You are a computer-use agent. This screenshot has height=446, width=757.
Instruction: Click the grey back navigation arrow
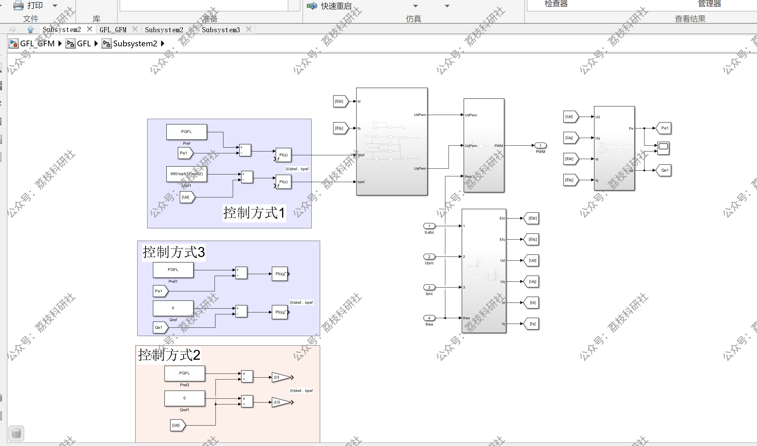[13, 29]
